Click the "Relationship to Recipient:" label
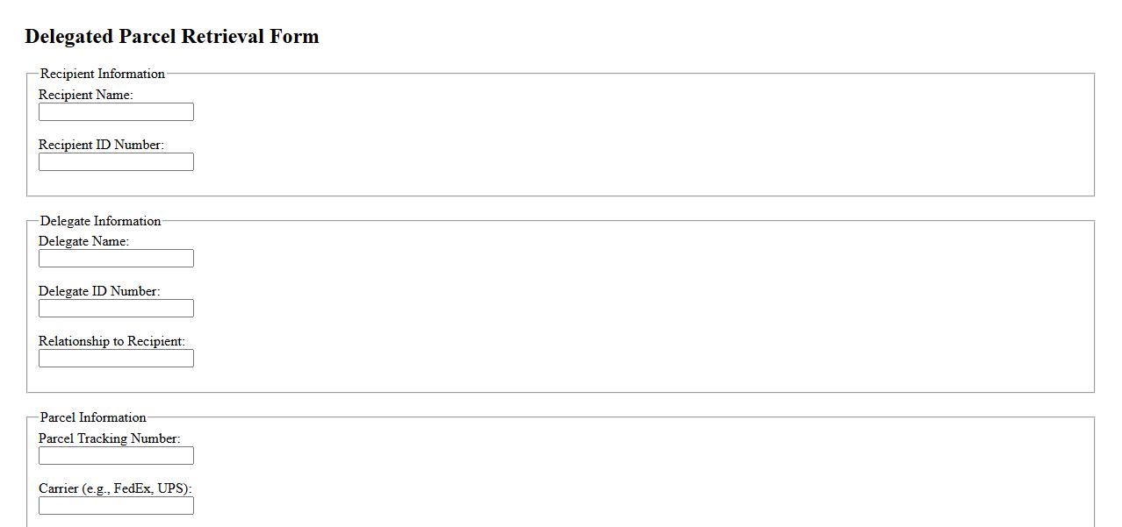Viewport: 1122px width, 527px height. [x=111, y=341]
